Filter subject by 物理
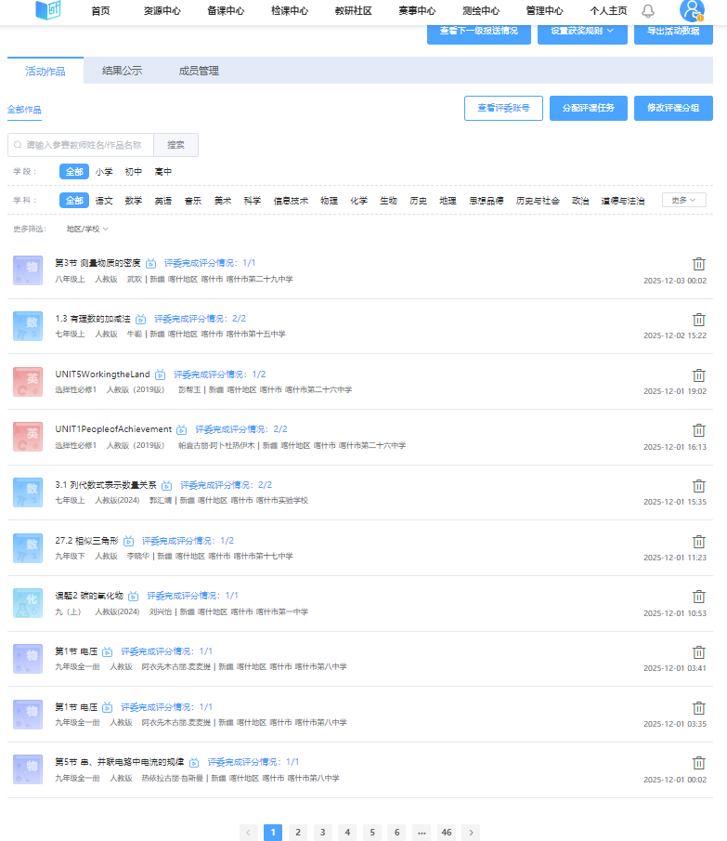The width and height of the screenshot is (727, 841). [329, 201]
